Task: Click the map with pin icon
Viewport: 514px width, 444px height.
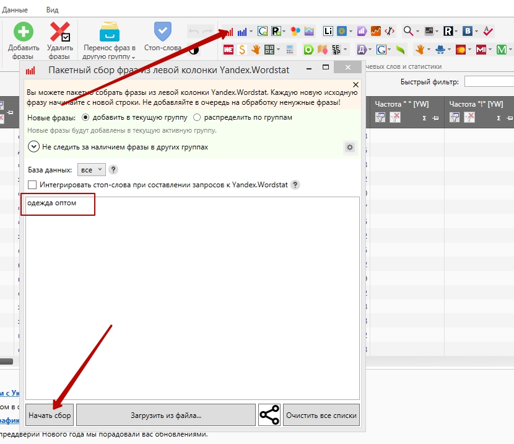Action: click(322, 50)
